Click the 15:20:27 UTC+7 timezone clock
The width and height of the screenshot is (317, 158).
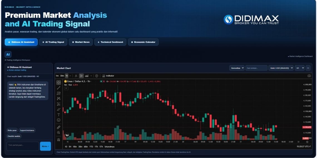(x=303, y=147)
